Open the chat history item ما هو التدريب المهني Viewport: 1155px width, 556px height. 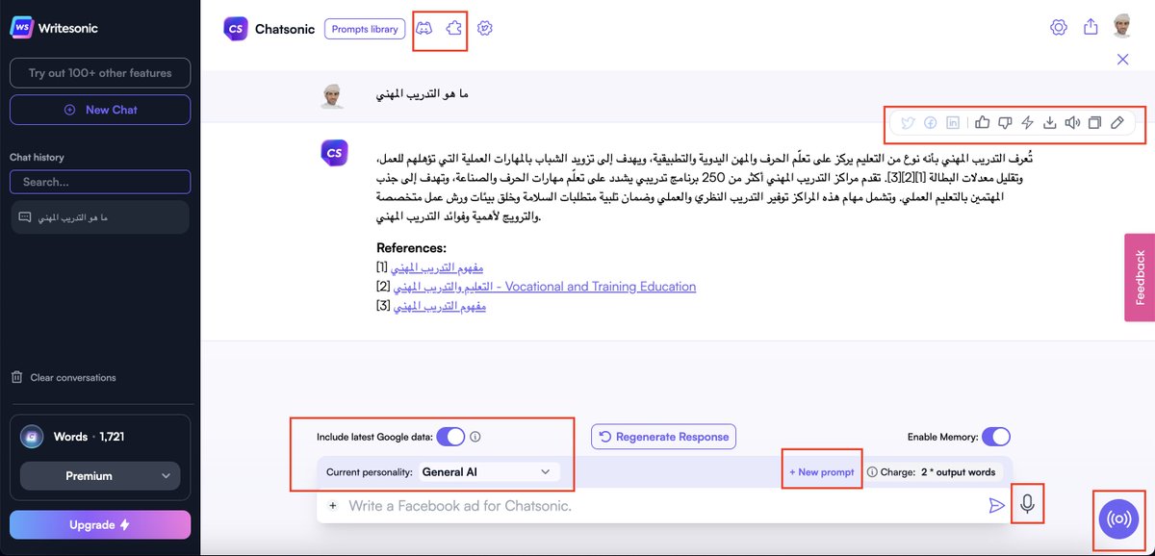(x=100, y=219)
